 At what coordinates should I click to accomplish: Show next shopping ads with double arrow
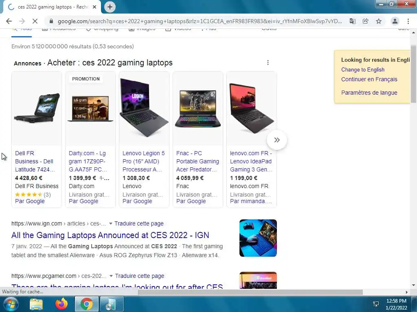277,140
